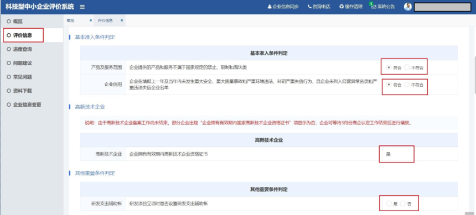Screen dimensions: 476x215
Task: Open 系统公告 mail notification icon
Action: point(374,7)
